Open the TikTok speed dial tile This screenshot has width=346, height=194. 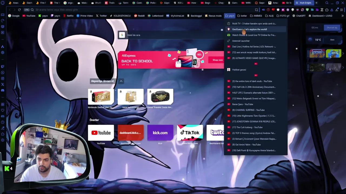pos(190,133)
